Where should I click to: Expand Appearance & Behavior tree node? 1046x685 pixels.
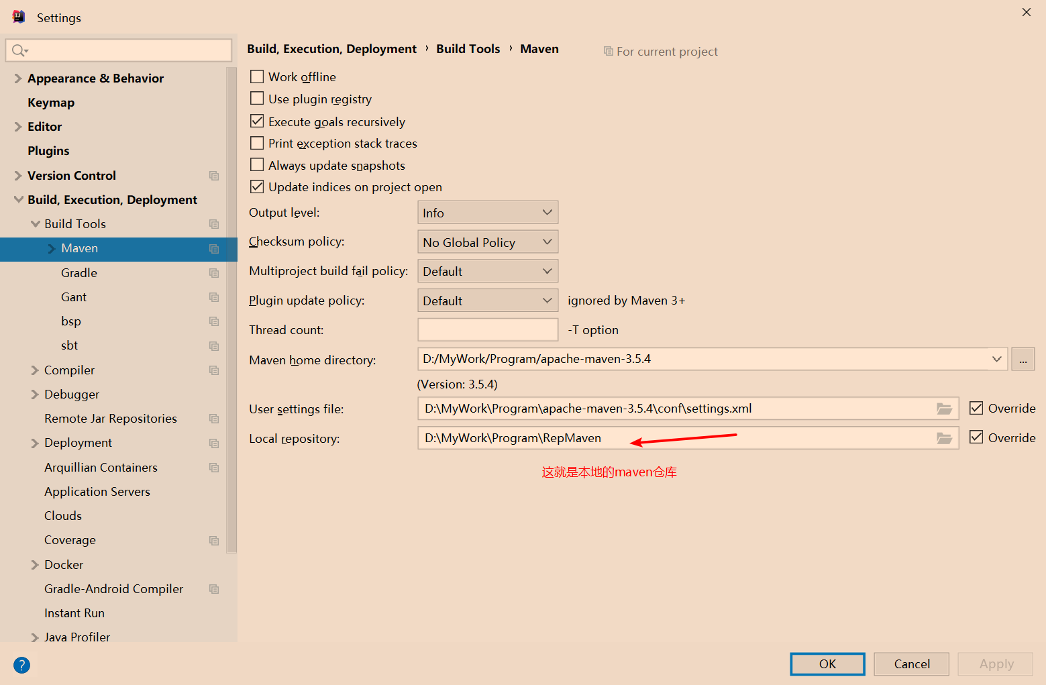coord(18,78)
